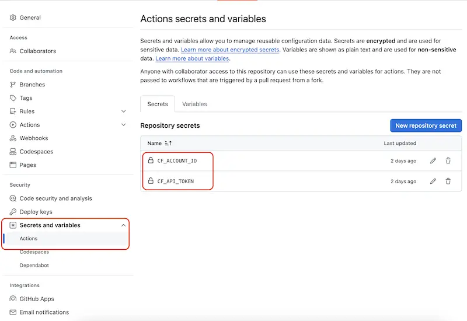Click the Code security shield-search icon
The image size is (467, 321).
(13, 198)
